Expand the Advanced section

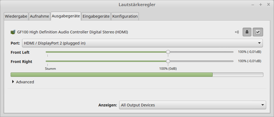click(x=23, y=82)
